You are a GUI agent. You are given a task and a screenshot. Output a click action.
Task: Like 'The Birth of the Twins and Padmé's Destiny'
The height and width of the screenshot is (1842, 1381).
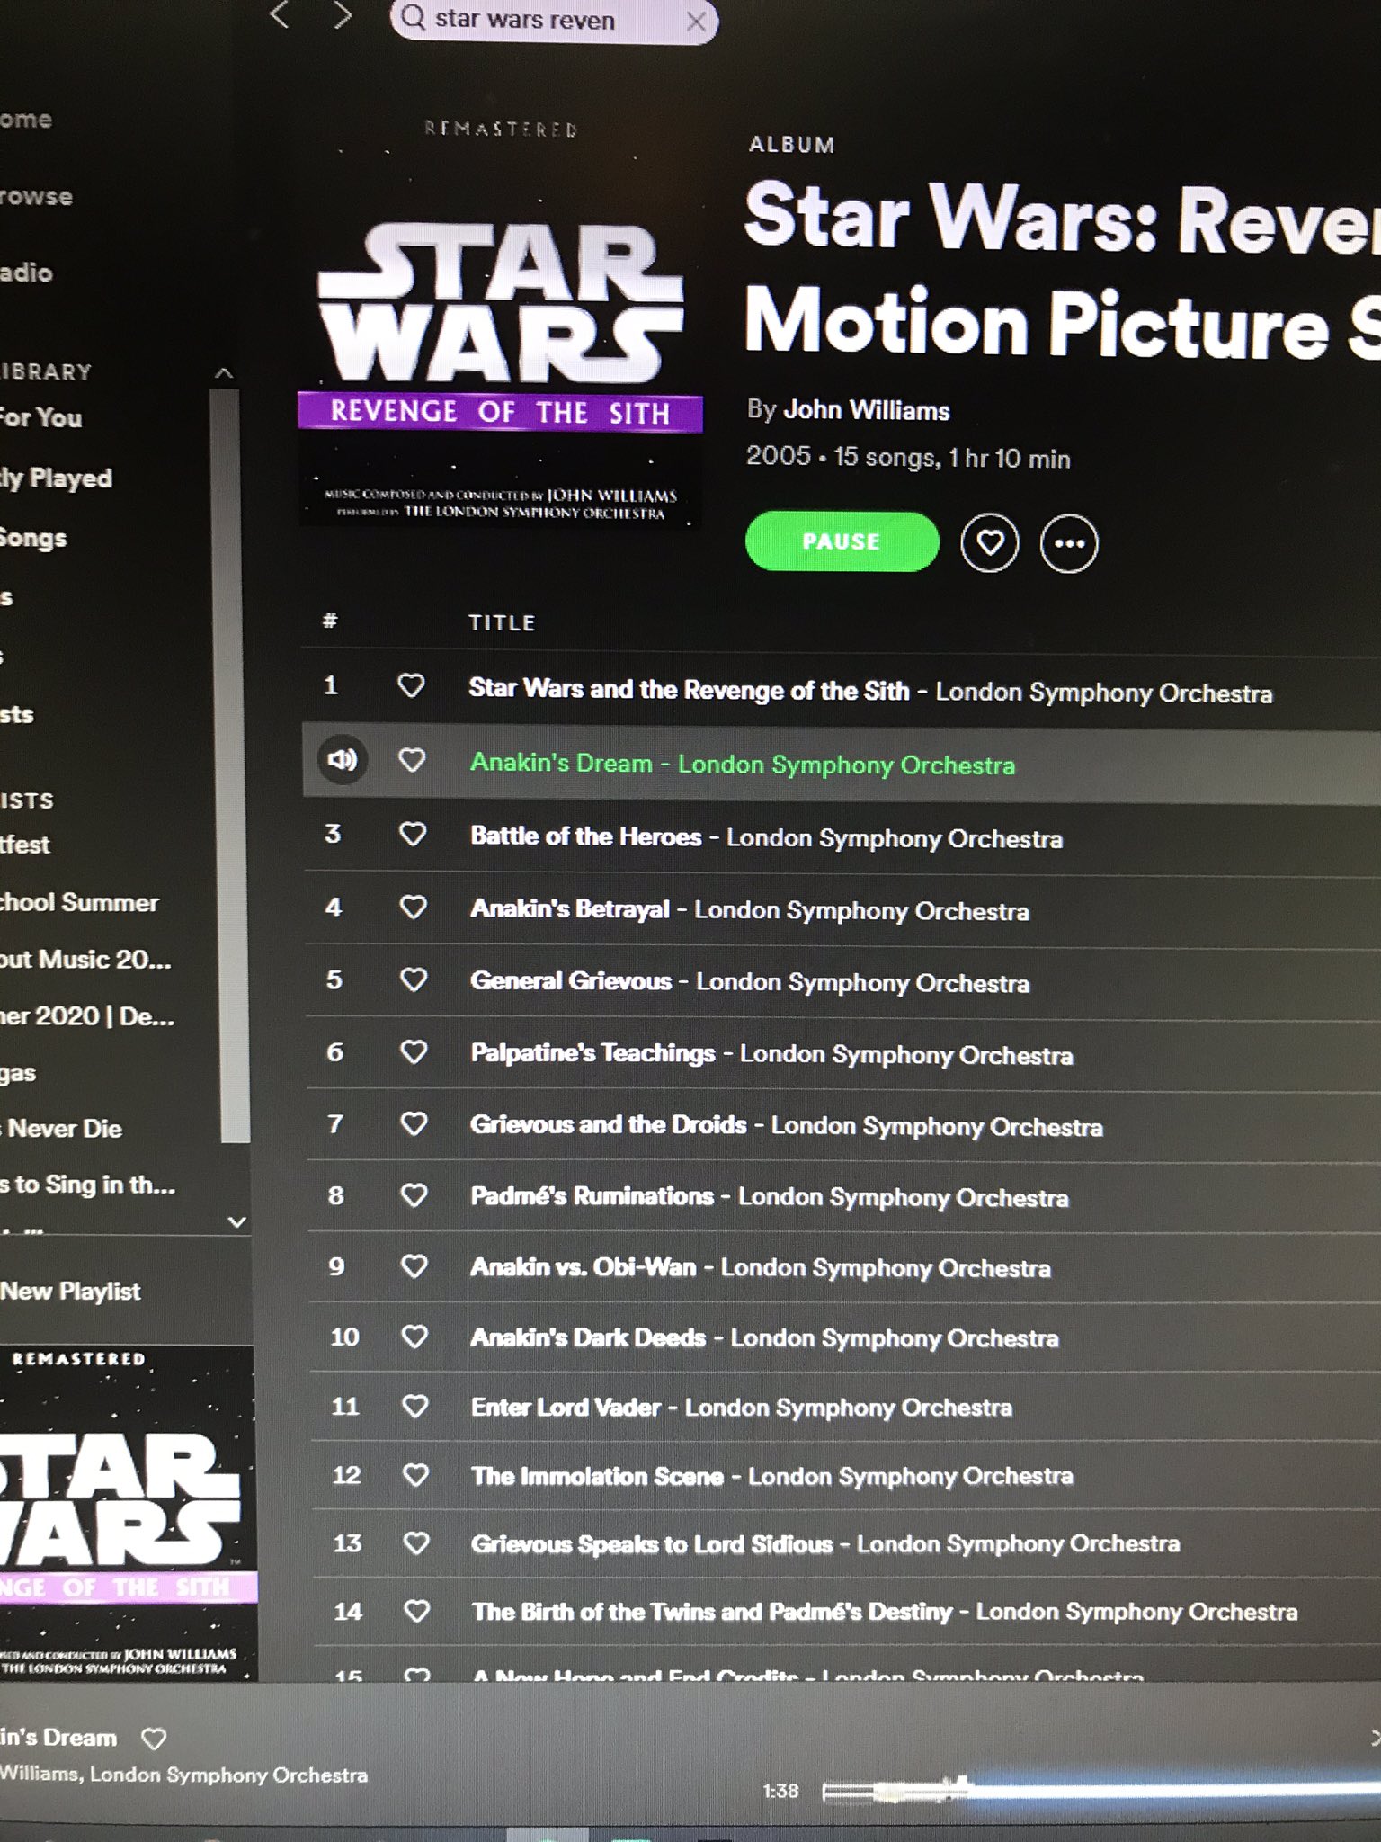point(416,1612)
